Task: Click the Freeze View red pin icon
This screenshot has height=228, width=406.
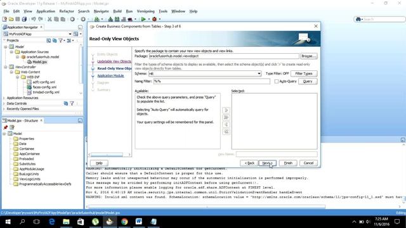Action: (6, 127)
